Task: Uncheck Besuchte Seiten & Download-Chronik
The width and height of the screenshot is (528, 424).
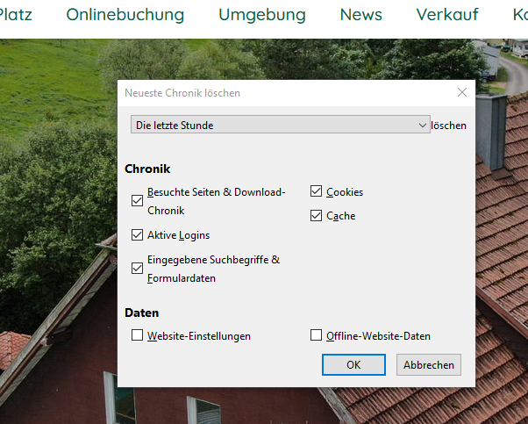Action: coord(138,200)
